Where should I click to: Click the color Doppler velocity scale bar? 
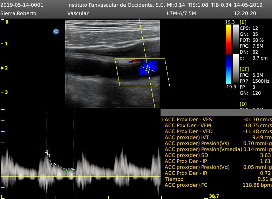tap(229, 54)
